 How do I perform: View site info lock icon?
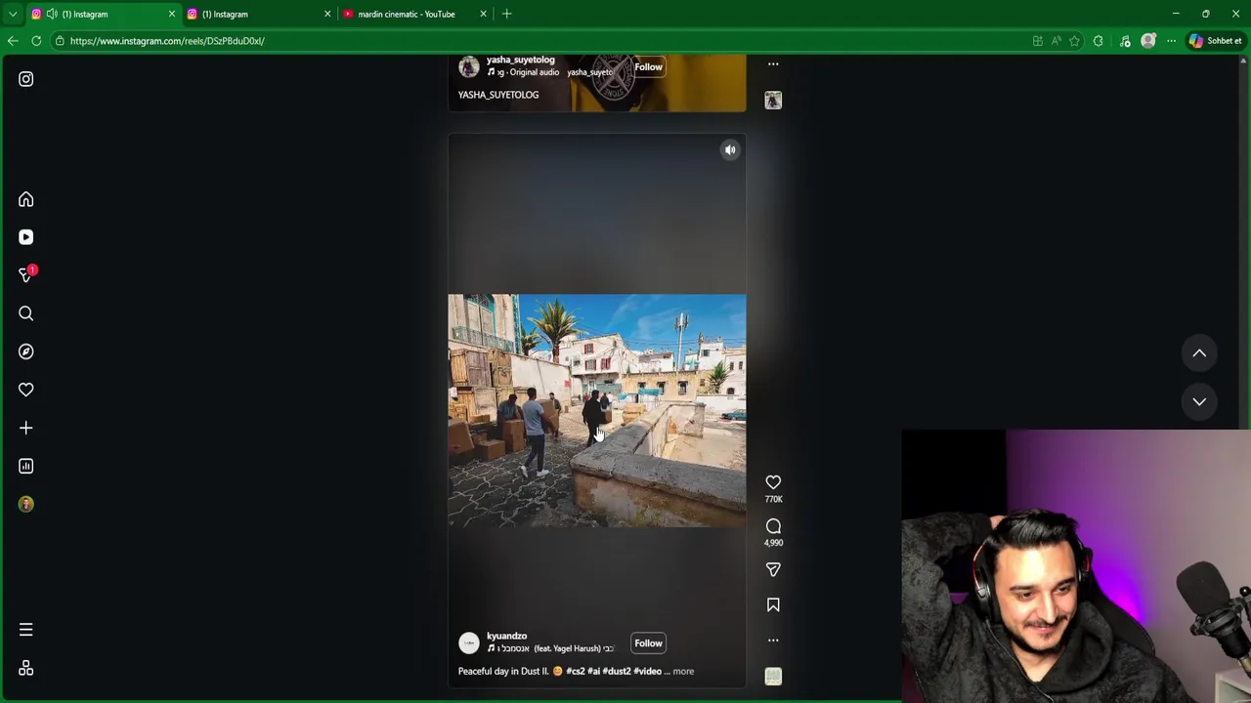tap(60, 41)
